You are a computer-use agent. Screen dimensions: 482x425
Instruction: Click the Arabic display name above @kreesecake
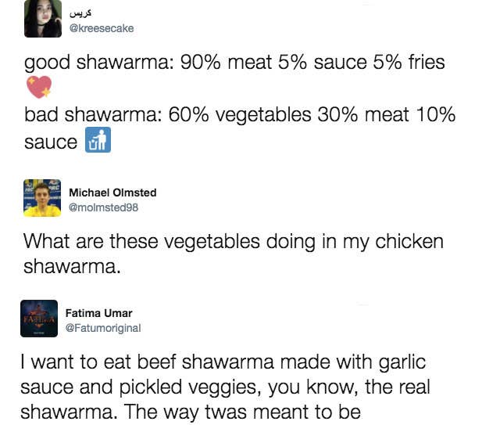tap(82, 14)
